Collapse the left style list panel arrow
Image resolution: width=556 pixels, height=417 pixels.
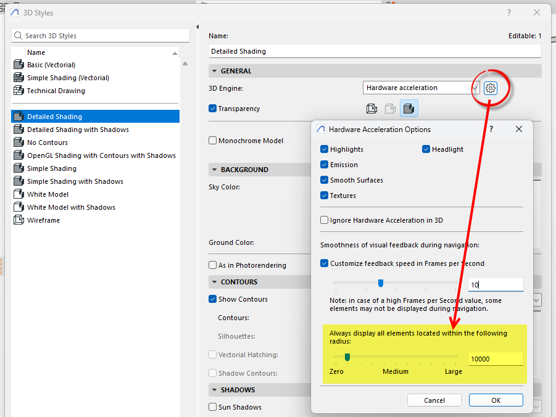(197, 27)
